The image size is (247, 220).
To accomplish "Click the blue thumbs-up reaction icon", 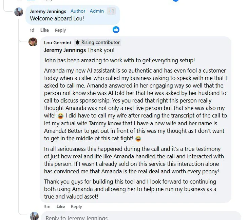I will 116,30.
